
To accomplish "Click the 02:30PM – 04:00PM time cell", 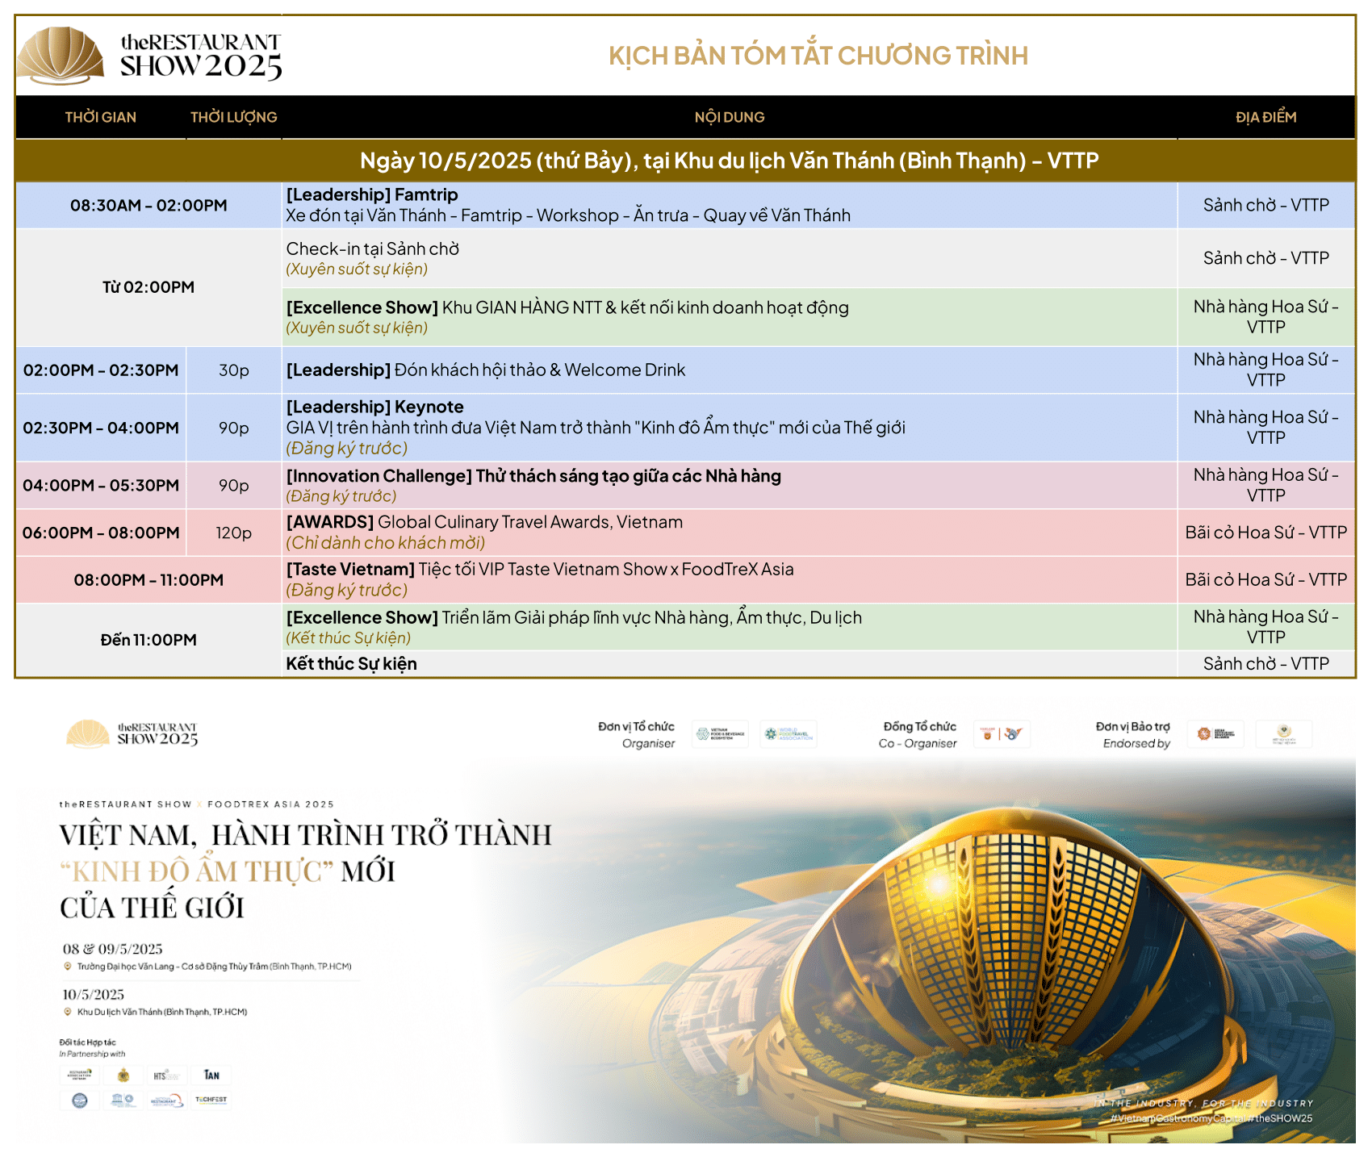I will pos(101,428).
